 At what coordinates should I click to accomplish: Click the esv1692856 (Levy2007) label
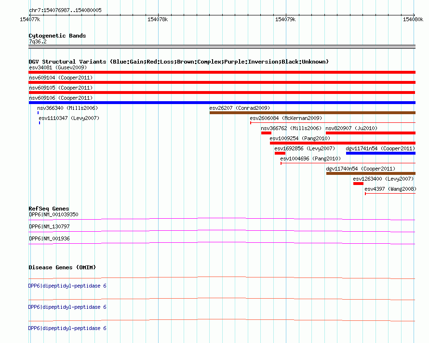(x=305, y=148)
